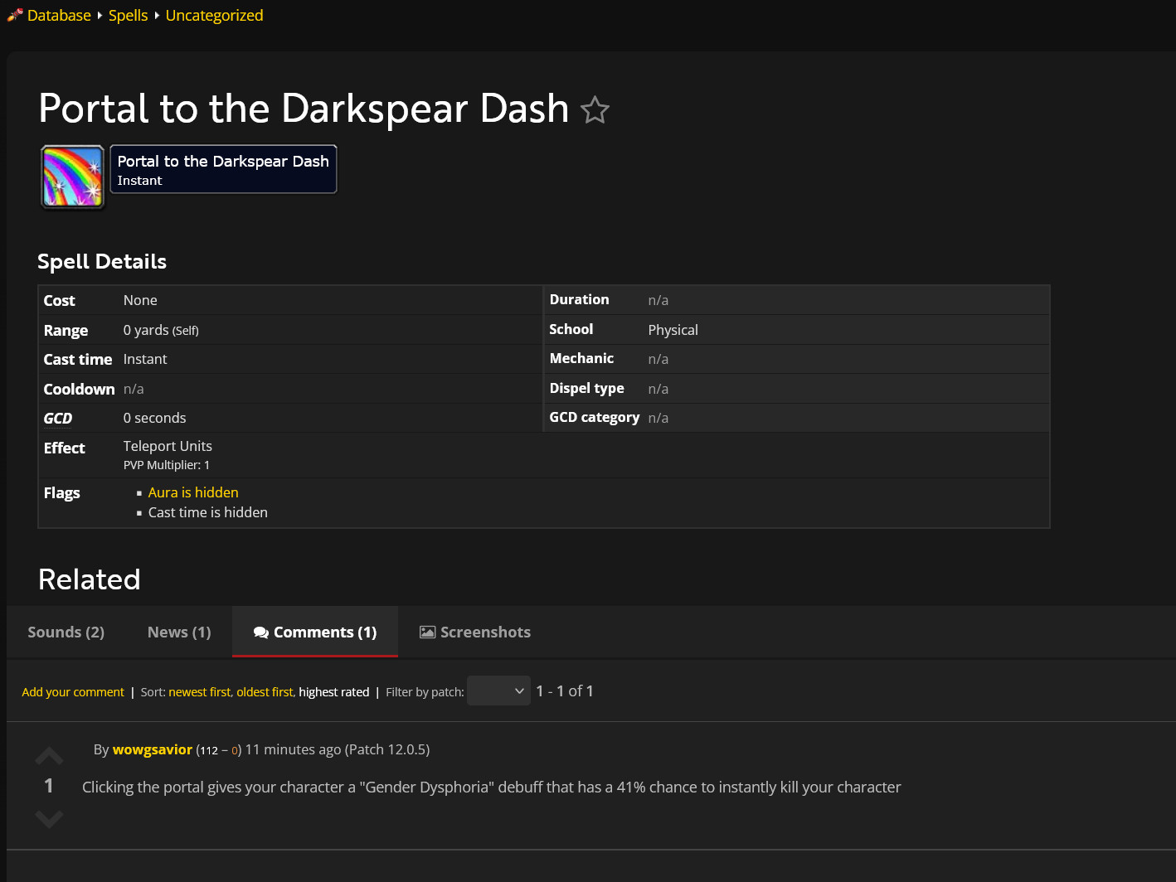View wowgsavior's user profile

click(x=153, y=749)
